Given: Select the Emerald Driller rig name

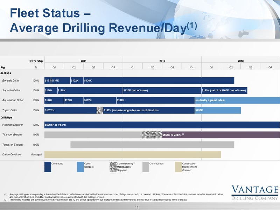Looking at the screenshot, I should click(11, 80).
